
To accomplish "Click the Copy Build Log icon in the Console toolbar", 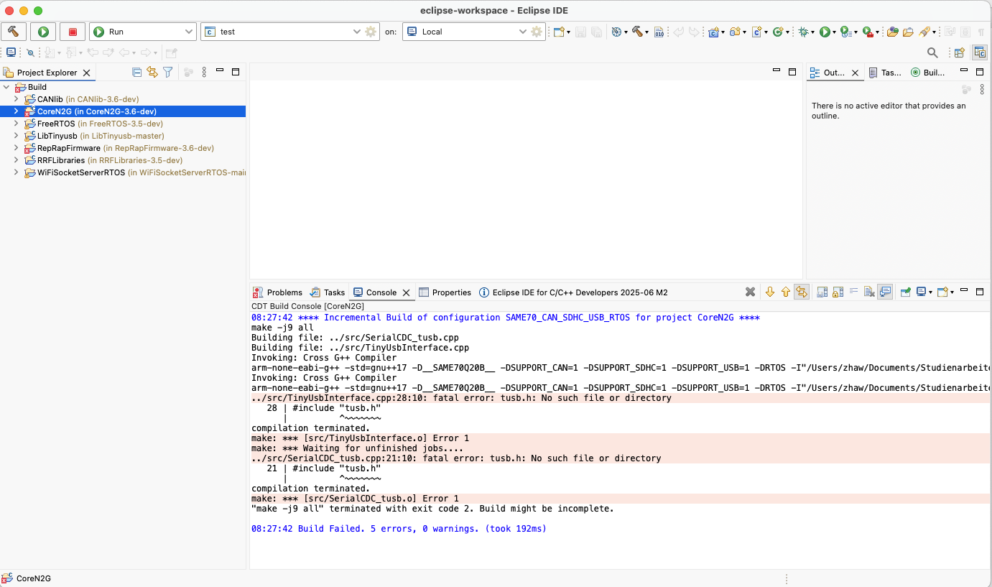I will click(822, 292).
